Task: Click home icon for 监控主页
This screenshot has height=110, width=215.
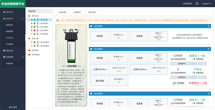Action: pos(4,12)
